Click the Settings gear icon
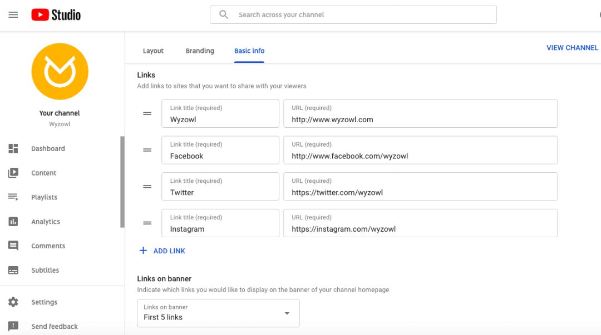Image resolution: width=601 pixels, height=335 pixels. tap(13, 302)
